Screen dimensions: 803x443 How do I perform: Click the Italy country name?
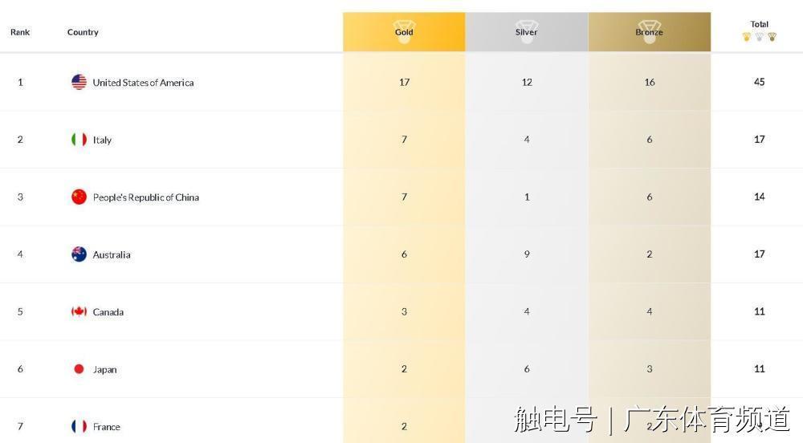tap(102, 140)
